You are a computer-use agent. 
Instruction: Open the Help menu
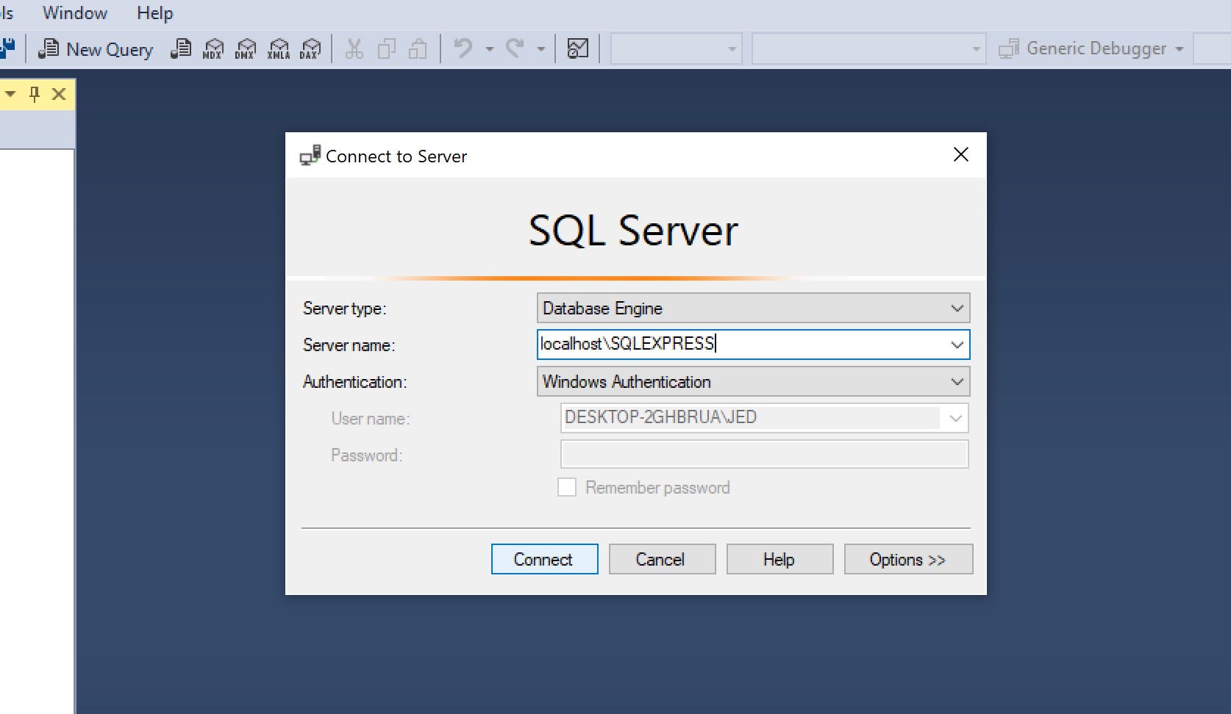pos(154,12)
